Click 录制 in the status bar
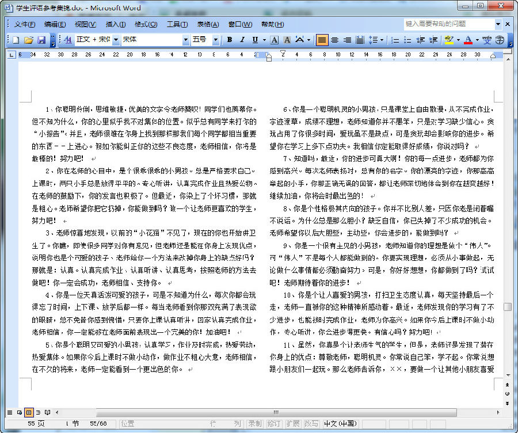 [256, 423]
